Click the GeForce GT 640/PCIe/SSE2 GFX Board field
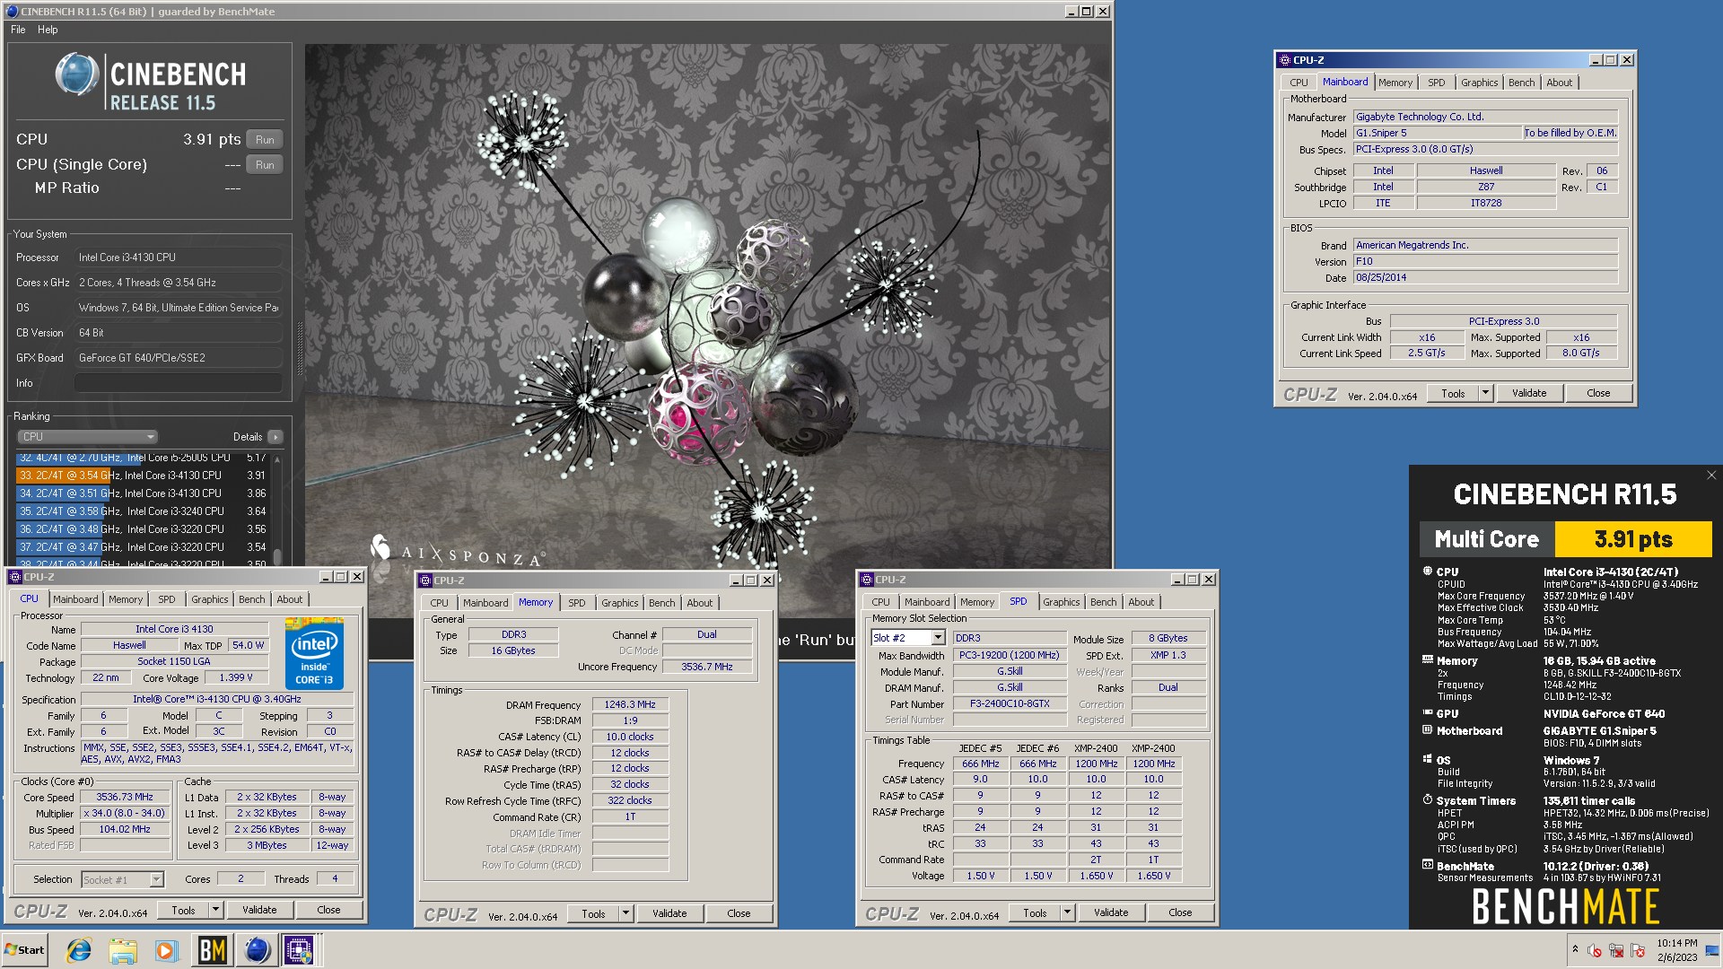 point(178,358)
